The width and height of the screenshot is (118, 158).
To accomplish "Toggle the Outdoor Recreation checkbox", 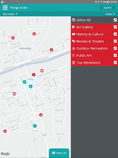I will click(115, 48).
